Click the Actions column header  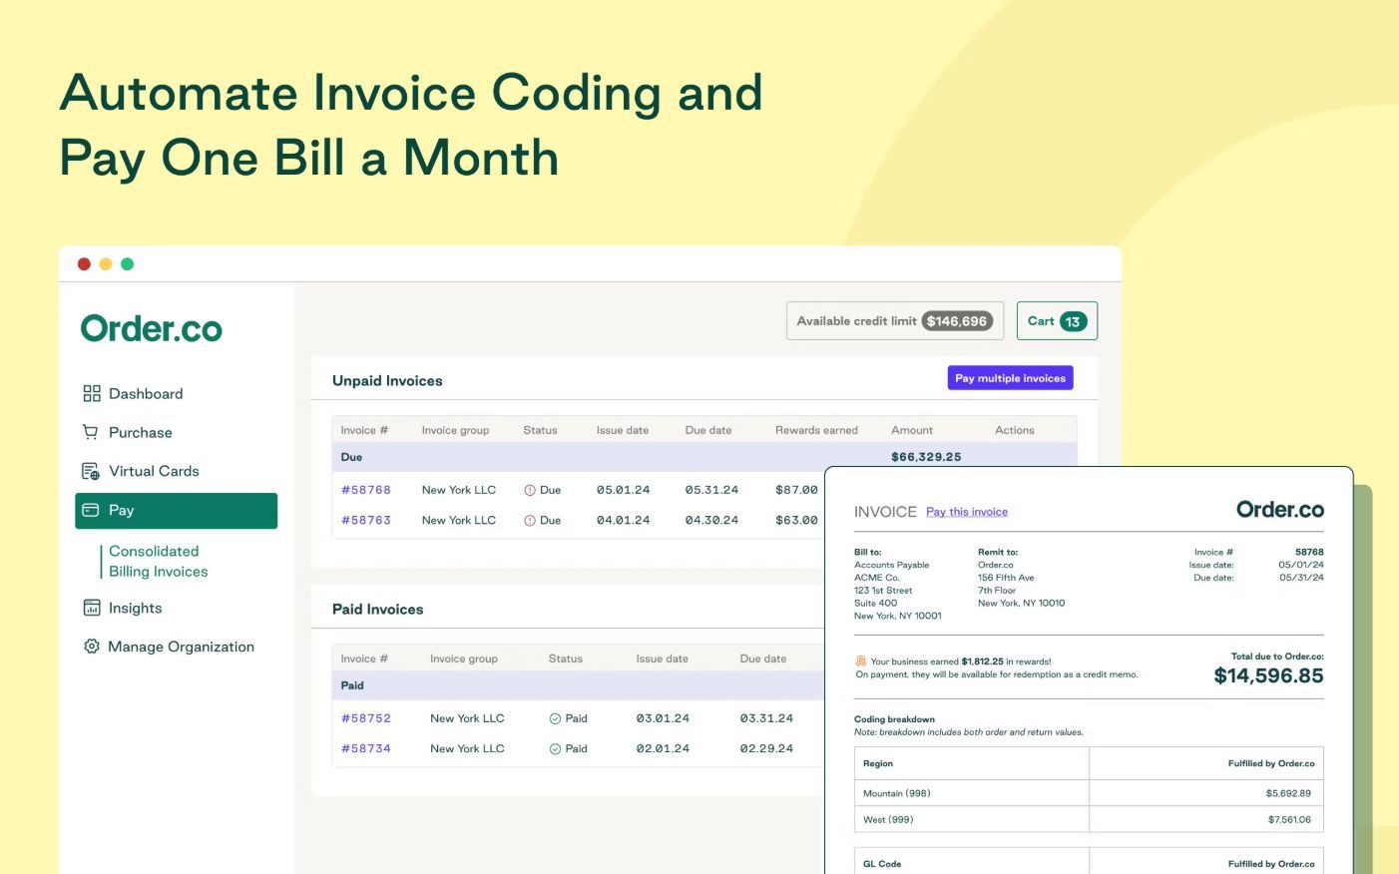(x=1015, y=430)
